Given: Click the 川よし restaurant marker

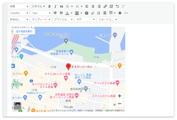Looking at the screenshot, I should pyautogui.click(x=119, y=66).
